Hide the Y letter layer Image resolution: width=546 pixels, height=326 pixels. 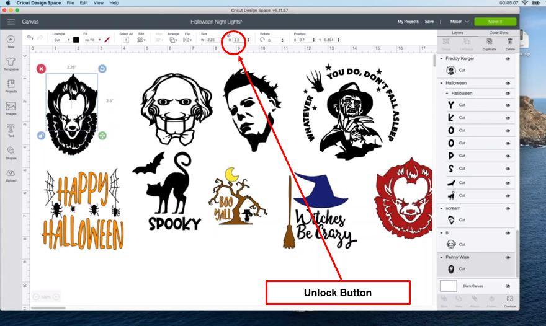click(508, 105)
